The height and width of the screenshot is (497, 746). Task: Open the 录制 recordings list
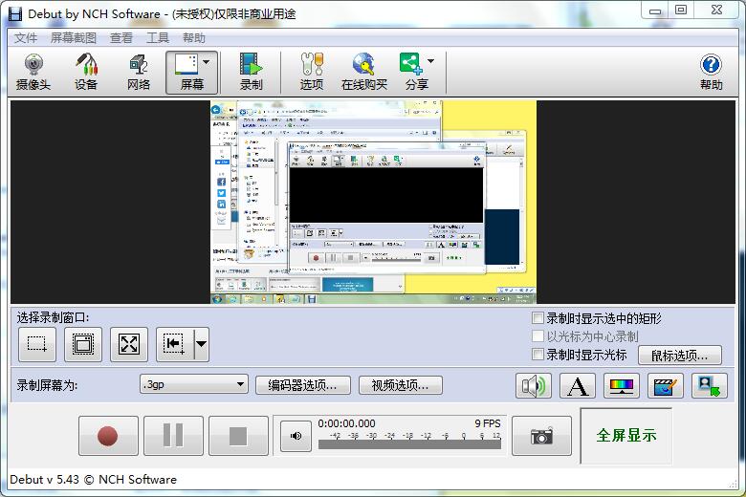[x=251, y=73]
